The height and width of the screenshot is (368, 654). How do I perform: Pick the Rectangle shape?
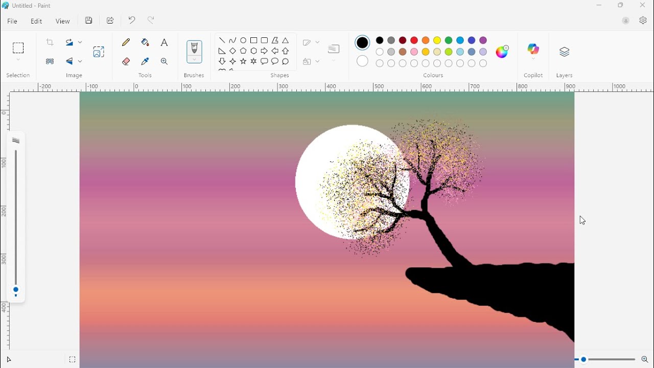254,40
